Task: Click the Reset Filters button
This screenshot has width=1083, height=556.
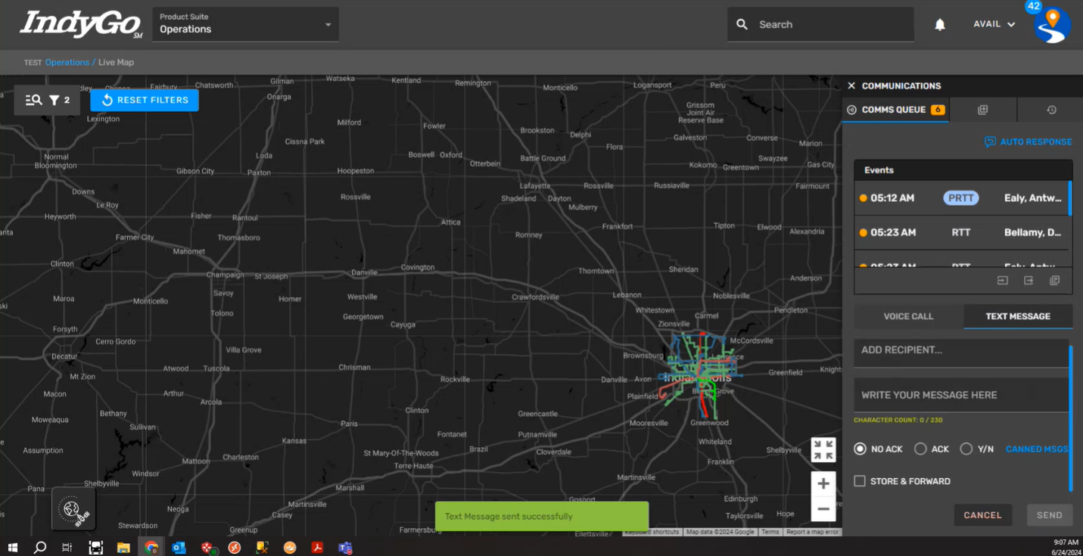Action: click(x=145, y=100)
